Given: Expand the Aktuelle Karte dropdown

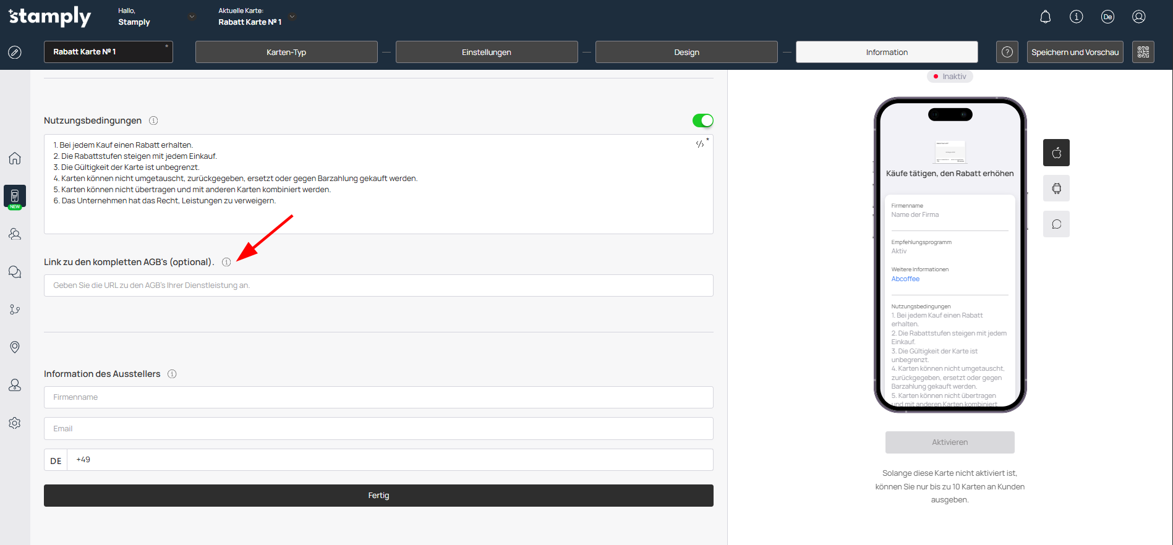Looking at the screenshot, I should click(292, 17).
